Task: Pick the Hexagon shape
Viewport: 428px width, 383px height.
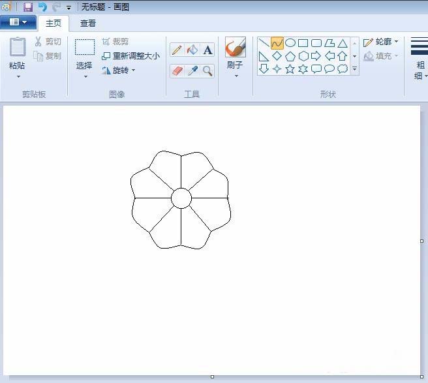Action: click(x=303, y=56)
